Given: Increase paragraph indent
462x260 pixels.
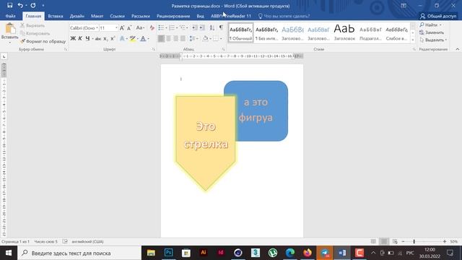Looking at the screenshot, I should pos(201,27).
